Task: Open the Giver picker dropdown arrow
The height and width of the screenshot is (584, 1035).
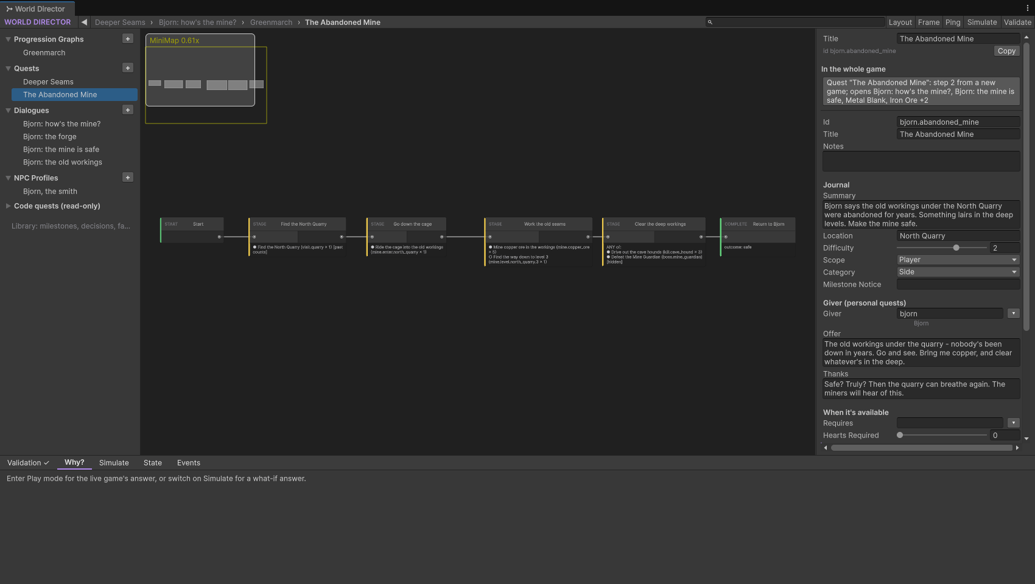Action: 1014,313
